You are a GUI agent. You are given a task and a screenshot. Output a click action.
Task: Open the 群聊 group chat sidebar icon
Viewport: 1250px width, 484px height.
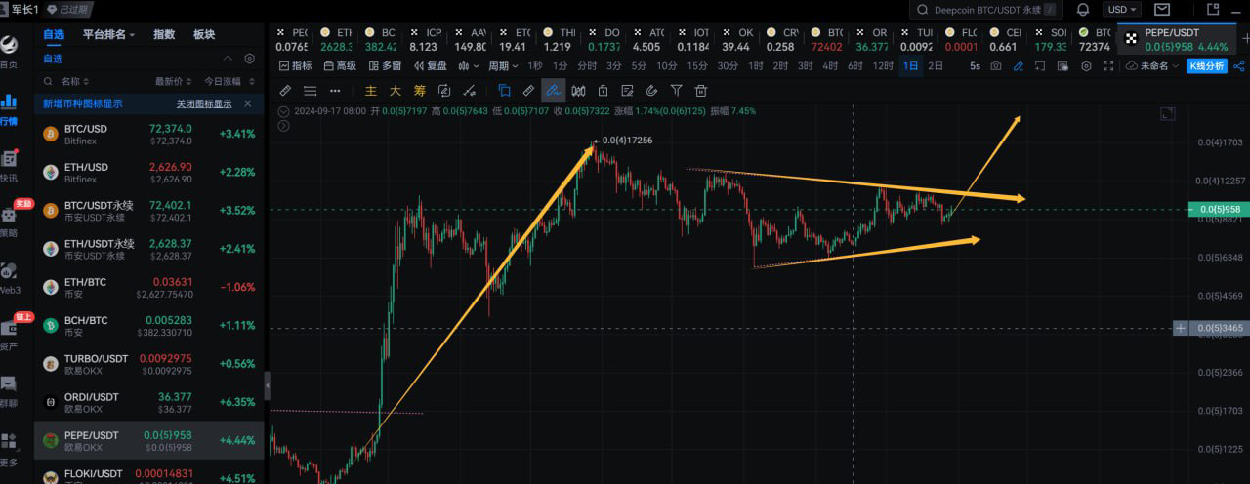[9, 390]
